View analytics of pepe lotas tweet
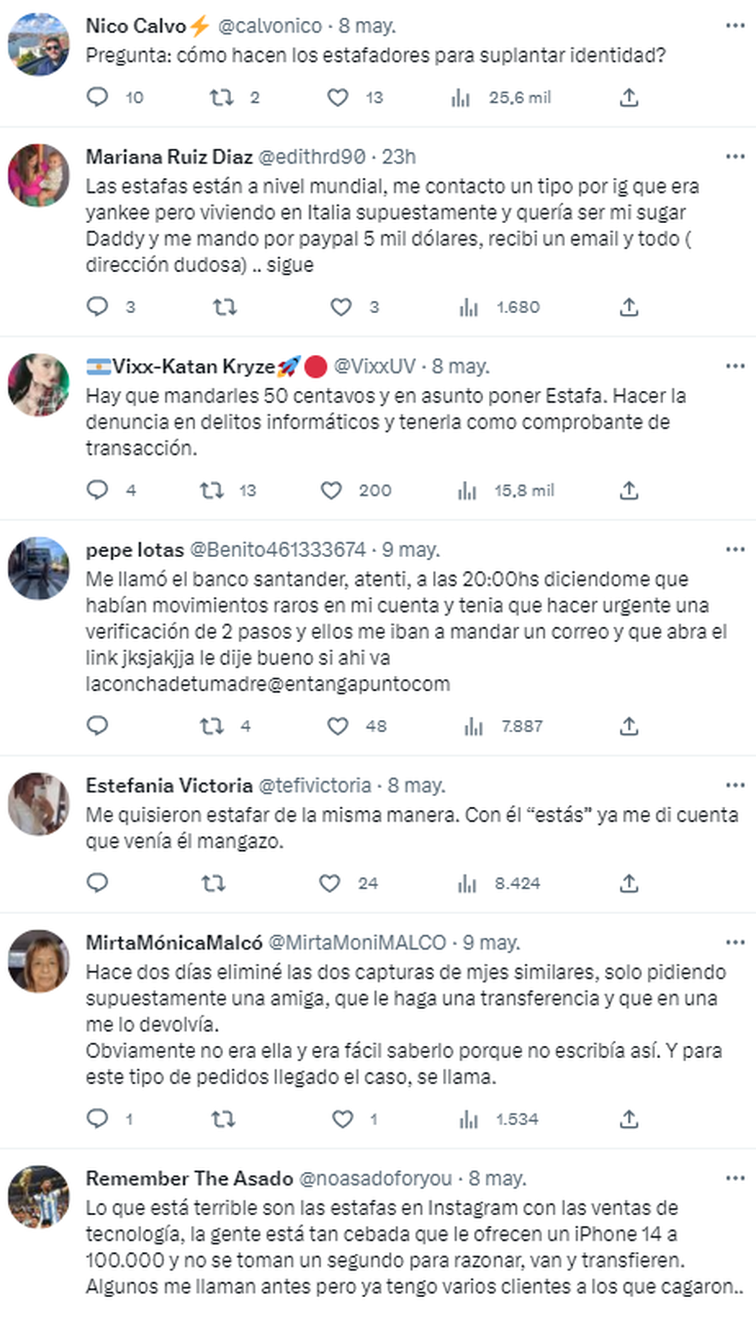This screenshot has height=1318, width=756. tap(473, 726)
